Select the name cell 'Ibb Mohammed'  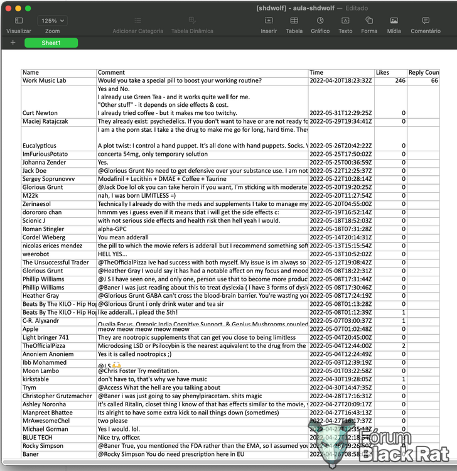pos(58,363)
